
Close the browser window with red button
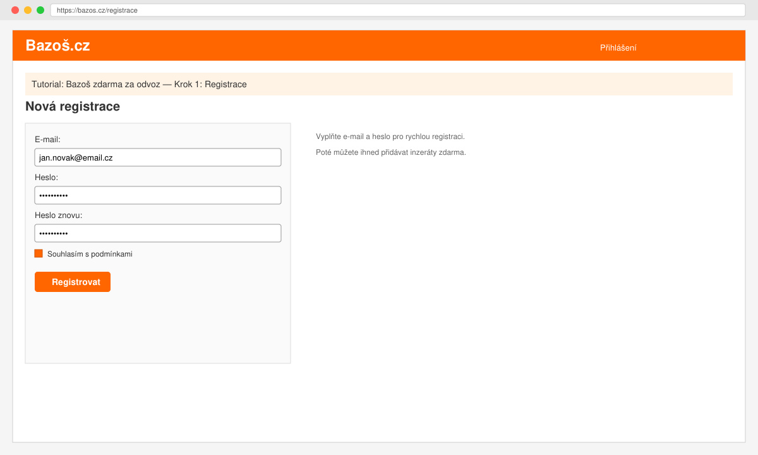click(15, 10)
